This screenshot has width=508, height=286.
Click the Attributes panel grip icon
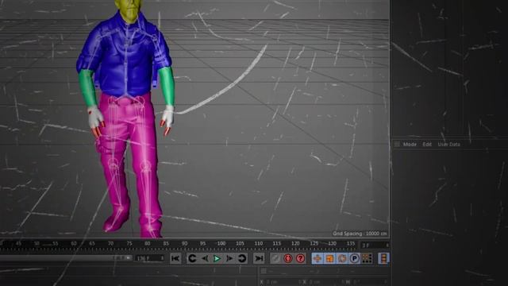(x=397, y=145)
